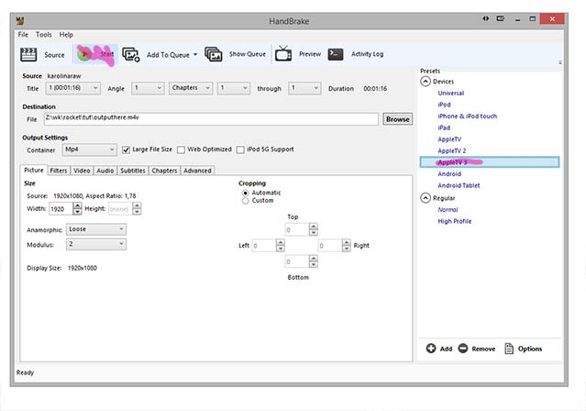The width and height of the screenshot is (586, 411).
Task: Open the Title dropdown
Action: coord(73,88)
